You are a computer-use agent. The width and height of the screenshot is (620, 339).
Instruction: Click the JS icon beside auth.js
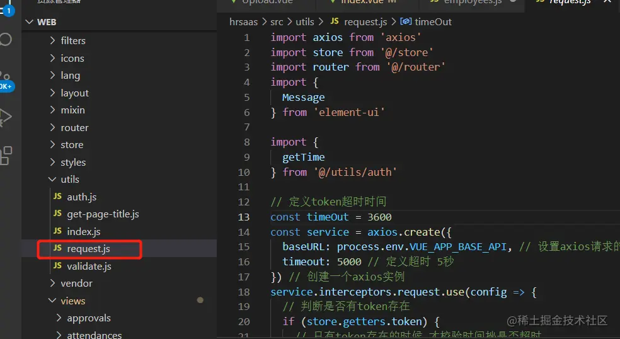click(x=58, y=196)
